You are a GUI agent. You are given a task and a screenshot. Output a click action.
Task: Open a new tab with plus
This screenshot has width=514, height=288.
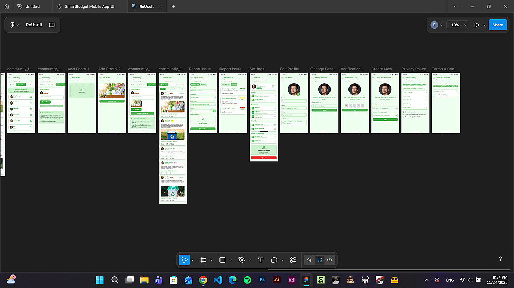click(173, 6)
